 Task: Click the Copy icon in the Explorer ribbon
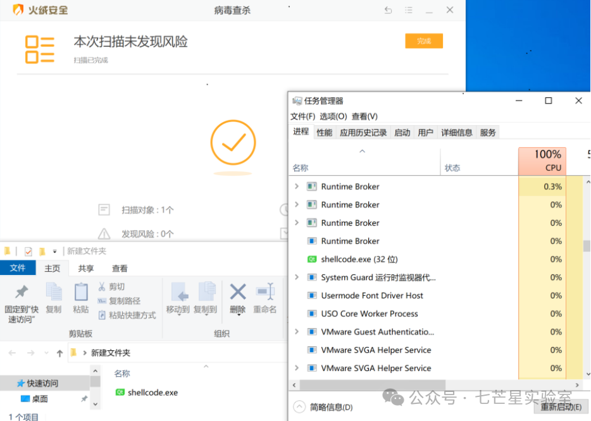point(54,293)
